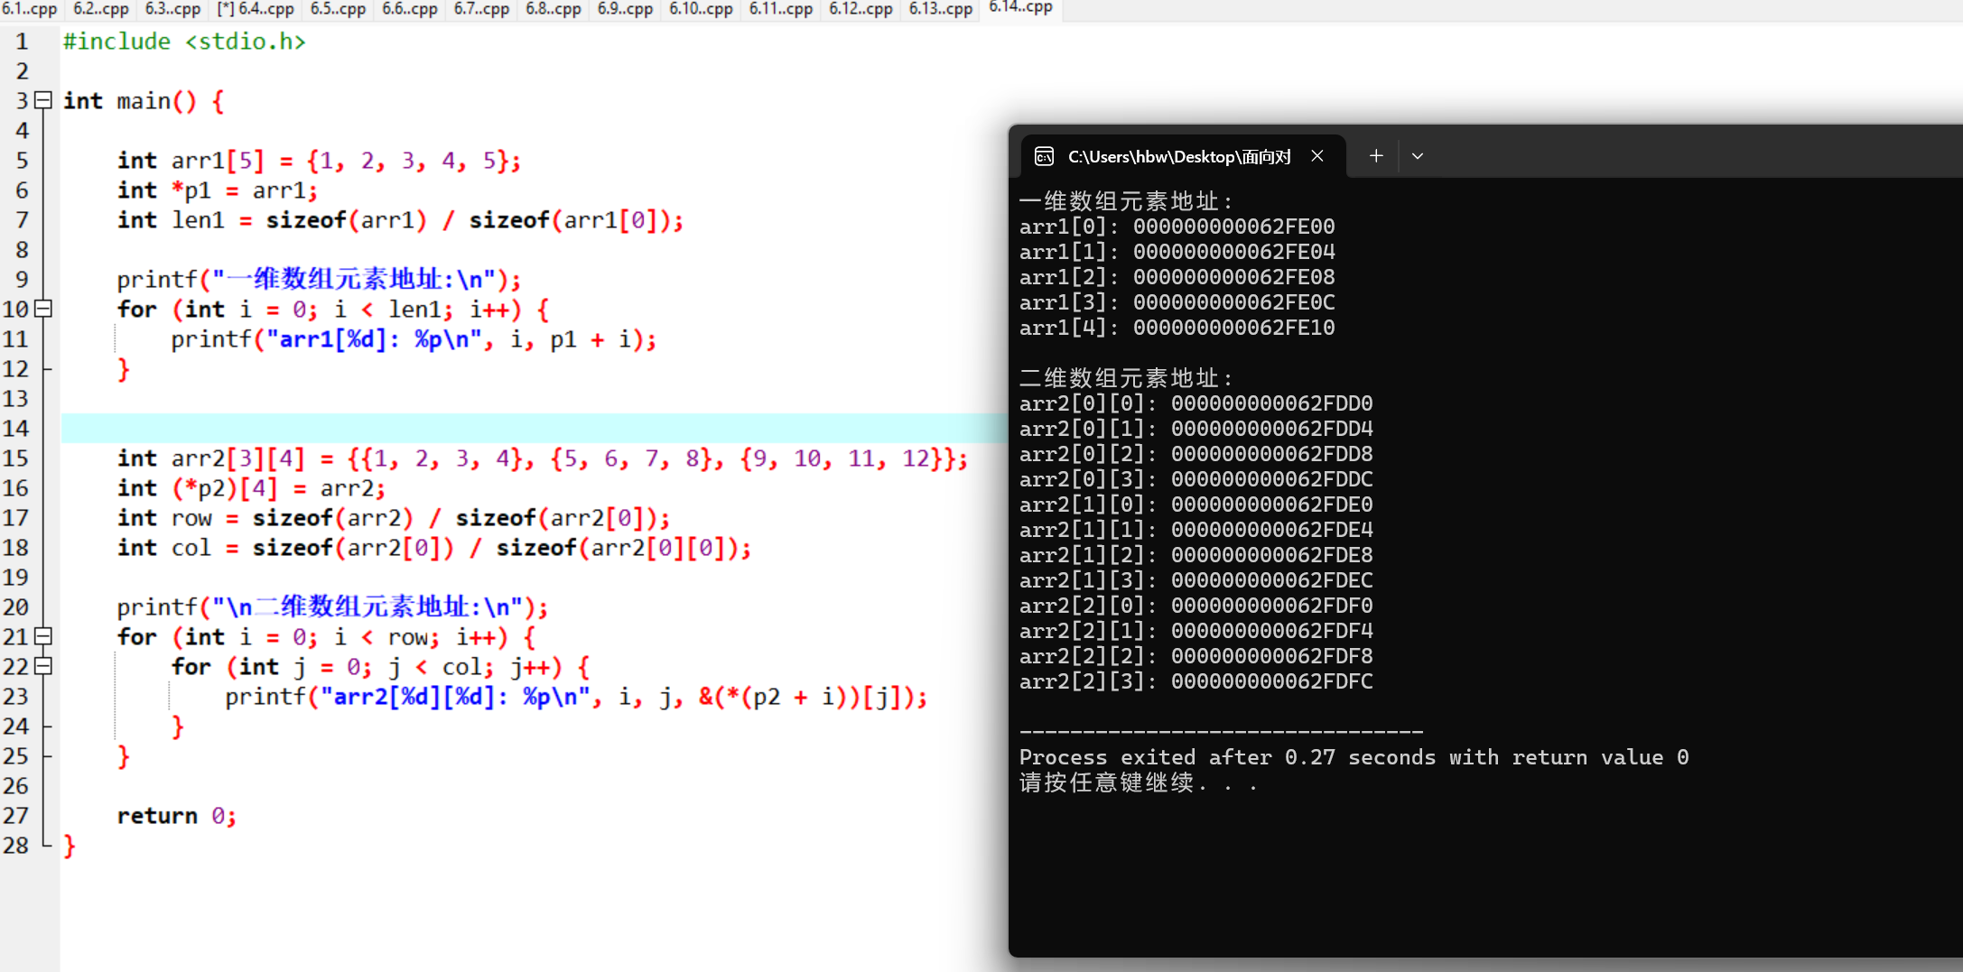Screen dimensions: 1963x972
Task: Click the len1 sizeof calculation line
Action: [400, 220]
